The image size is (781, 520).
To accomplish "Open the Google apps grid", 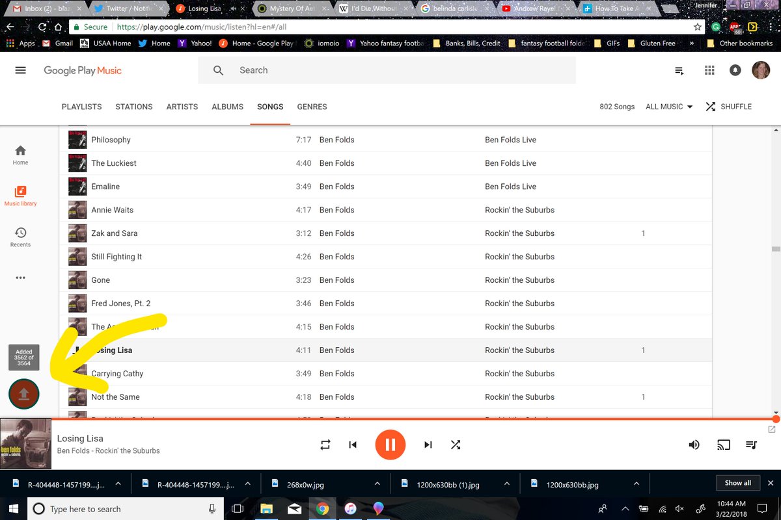I will tap(709, 70).
